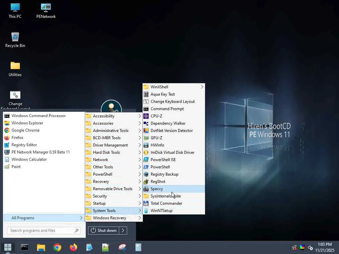This screenshot has width=339, height=254.
Task: Expand the Security folder submenu
Action: click(114, 196)
